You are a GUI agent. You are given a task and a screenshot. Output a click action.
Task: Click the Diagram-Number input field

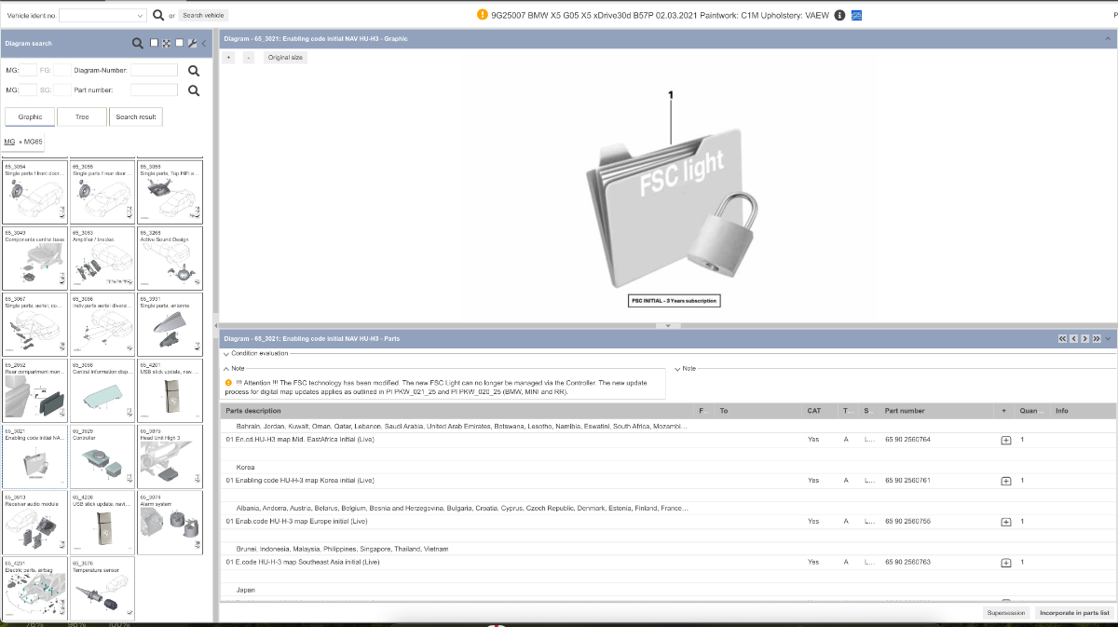pyautogui.click(x=154, y=70)
